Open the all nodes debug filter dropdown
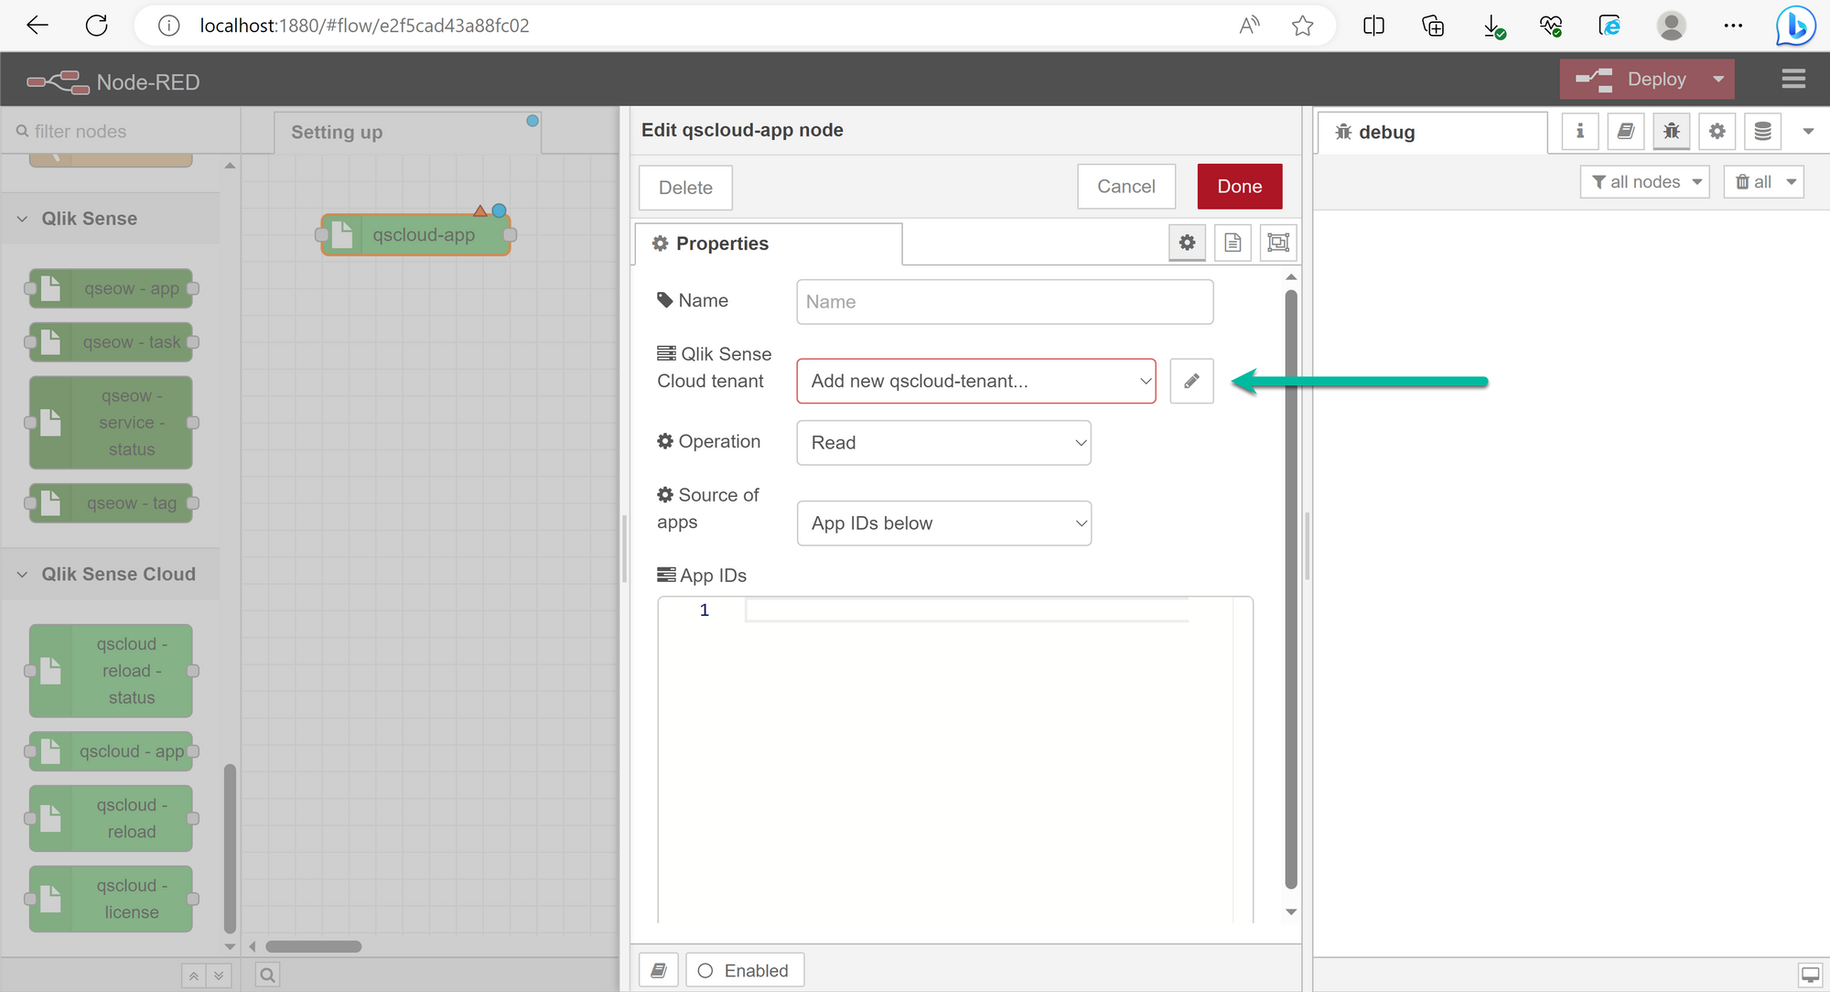1830x992 pixels. 1644,182
